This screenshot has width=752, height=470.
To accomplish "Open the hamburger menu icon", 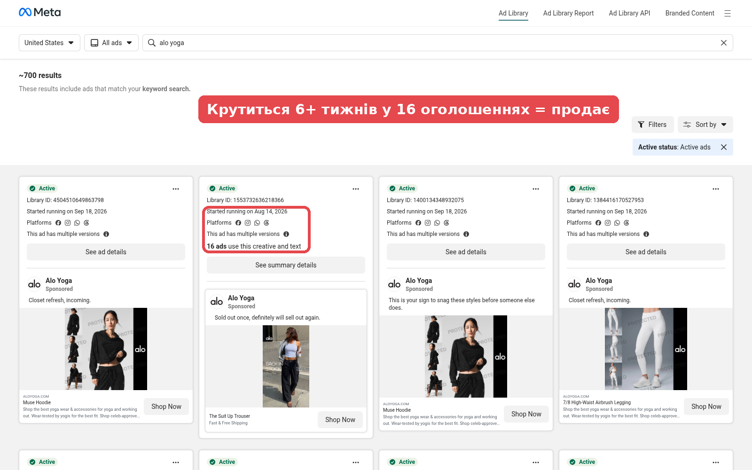I will (728, 13).
